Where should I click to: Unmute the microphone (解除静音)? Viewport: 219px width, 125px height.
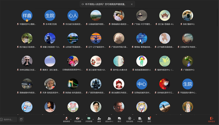[x=66, y=119]
